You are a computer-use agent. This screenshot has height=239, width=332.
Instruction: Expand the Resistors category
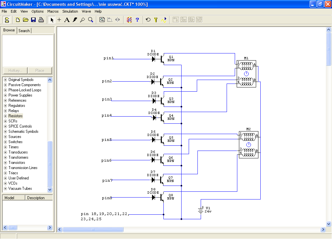coord(5,116)
